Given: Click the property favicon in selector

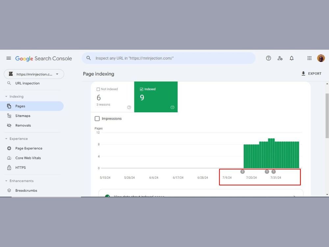Looking at the screenshot, I should click(x=11, y=74).
